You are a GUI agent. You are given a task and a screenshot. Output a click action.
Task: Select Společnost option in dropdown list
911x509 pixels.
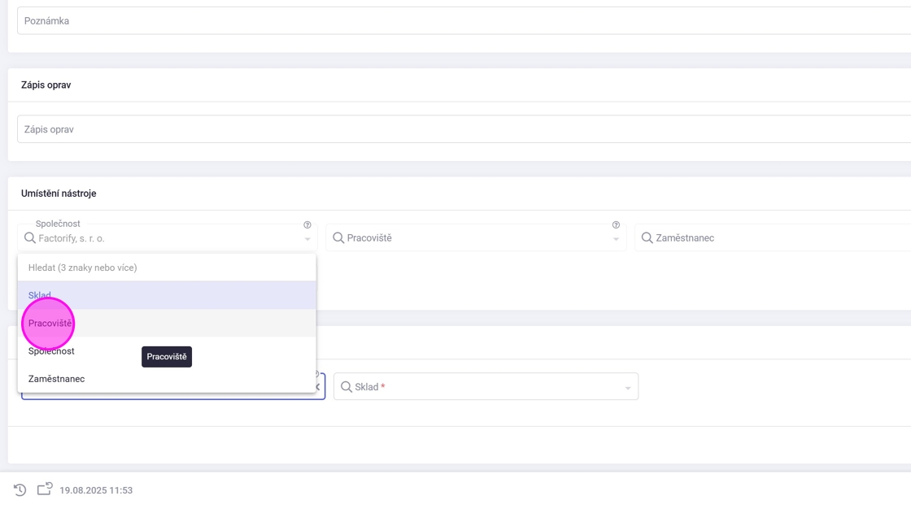coord(51,351)
